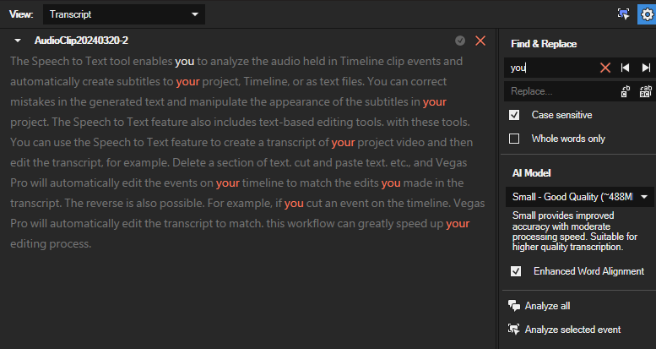Screen dimensions: 656x349
Task: Click the settings gear icon
Action: [646, 14]
